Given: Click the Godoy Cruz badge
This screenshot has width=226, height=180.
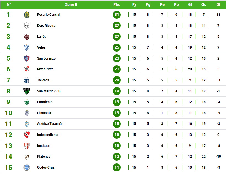Looking at the screenshot, I should (x=27, y=168).
